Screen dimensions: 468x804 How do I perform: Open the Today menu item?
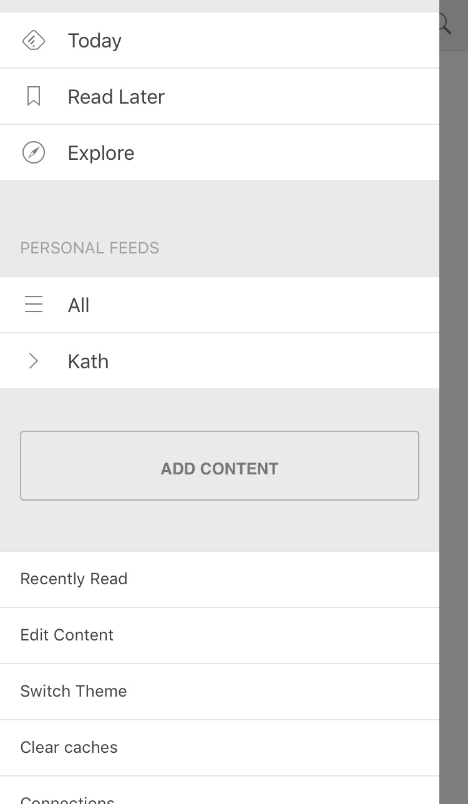click(x=220, y=41)
